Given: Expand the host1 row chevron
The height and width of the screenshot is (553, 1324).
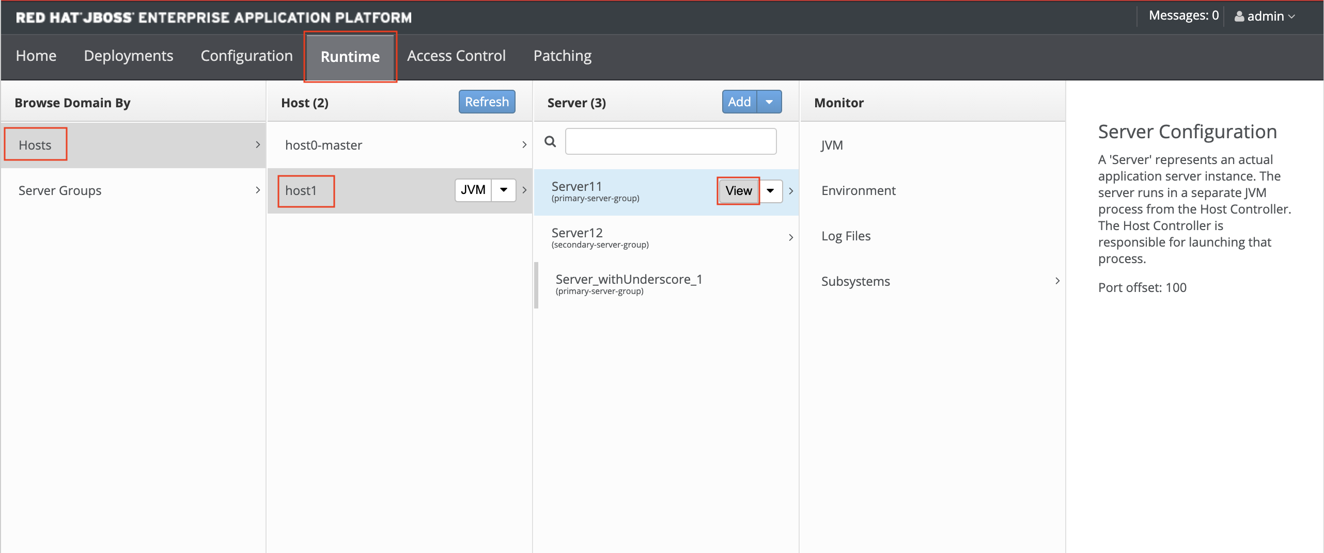Looking at the screenshot, I should point(524,190).
